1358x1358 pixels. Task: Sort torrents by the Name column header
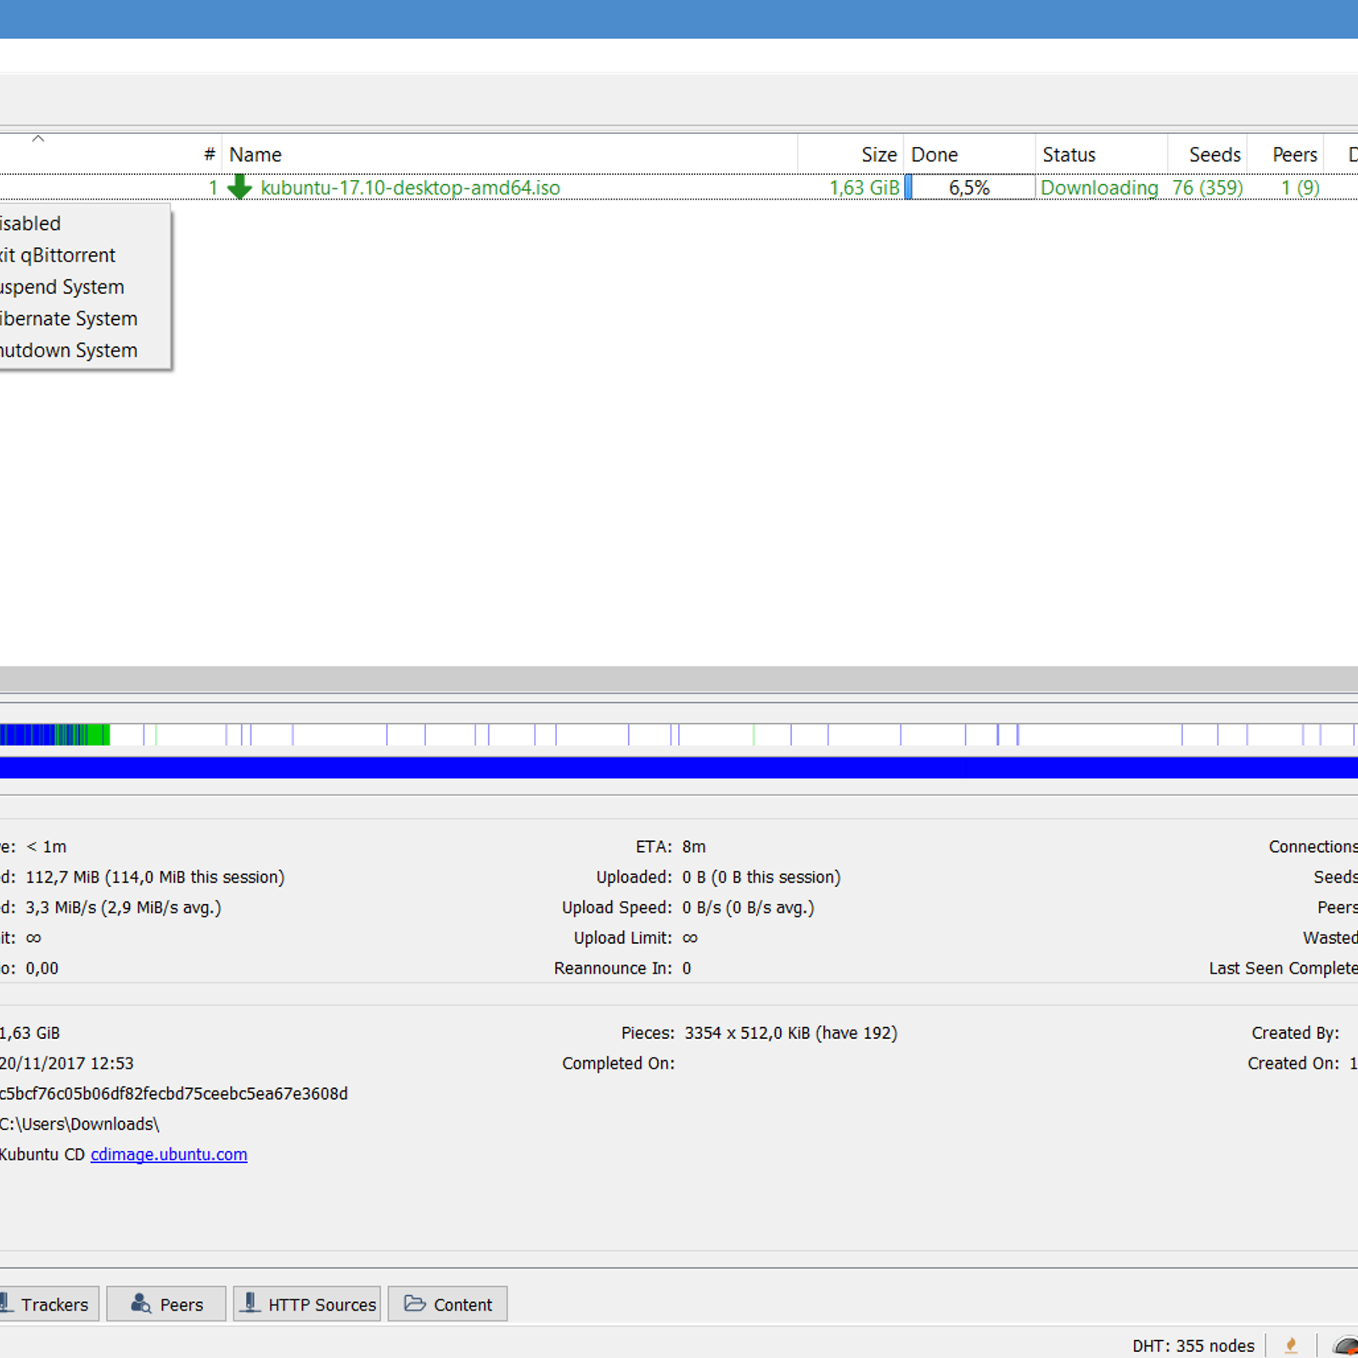[x=510, y=154]
